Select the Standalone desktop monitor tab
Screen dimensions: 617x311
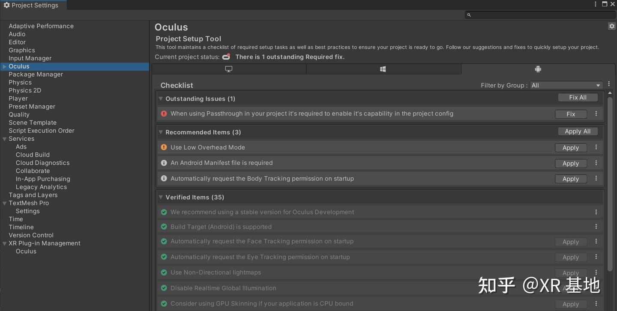click(x=229, y=69)
